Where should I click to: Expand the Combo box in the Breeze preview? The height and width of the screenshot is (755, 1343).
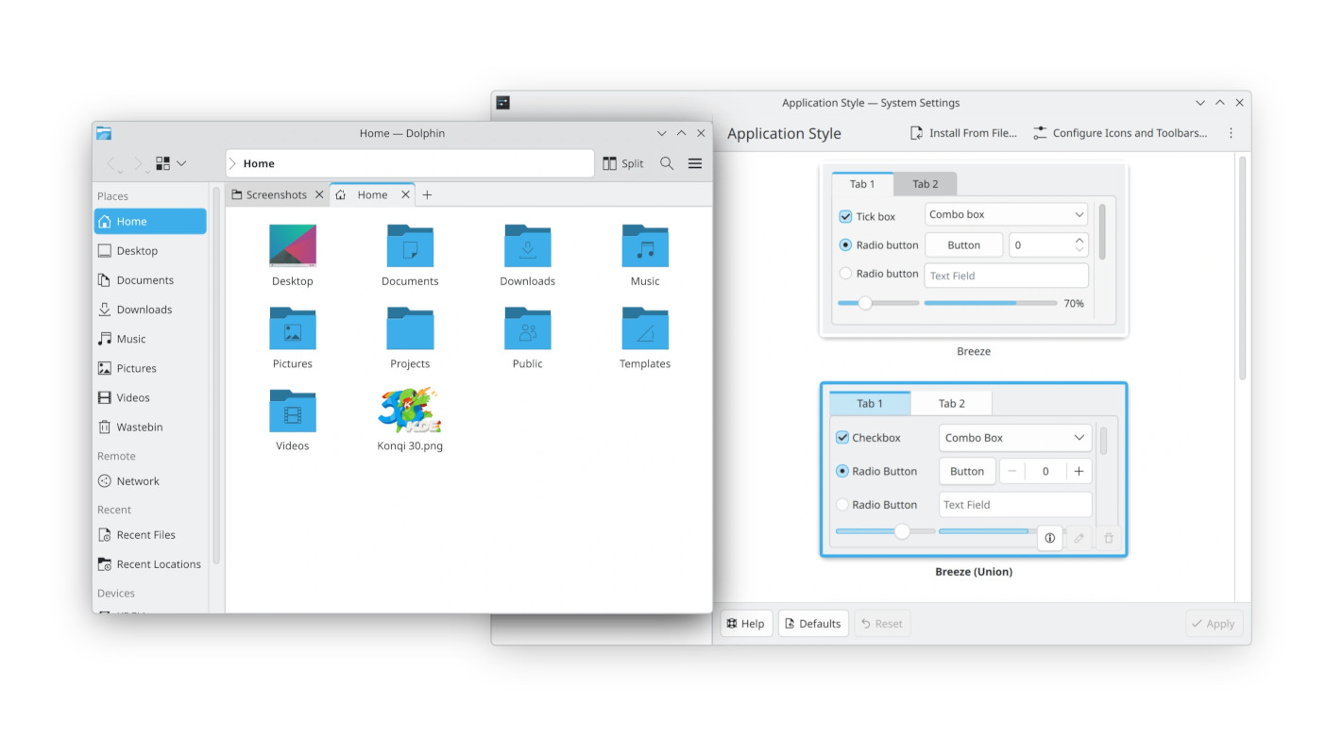(1006, 214)
